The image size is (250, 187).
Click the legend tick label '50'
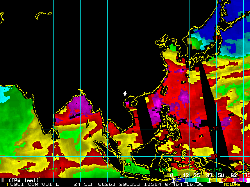(221, 175)
